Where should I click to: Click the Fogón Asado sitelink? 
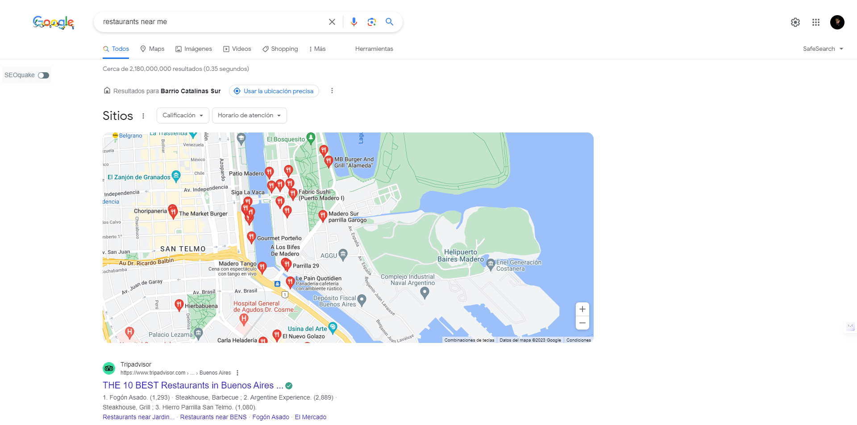tap(270, 417)
